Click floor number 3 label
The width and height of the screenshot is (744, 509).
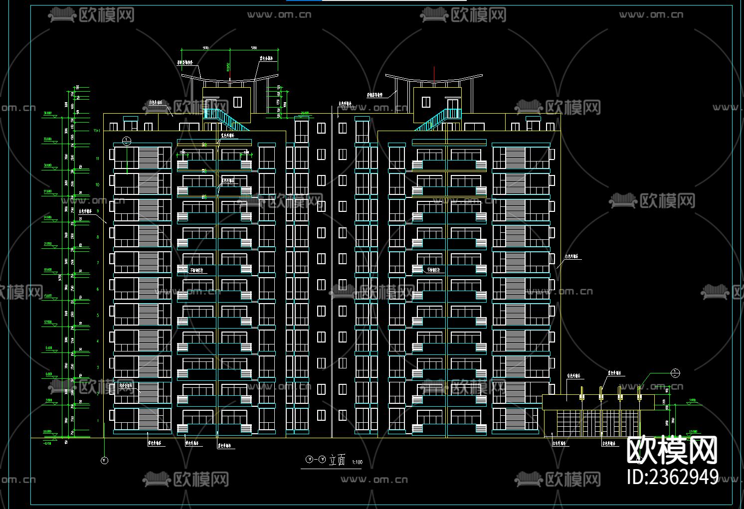(98, 367)
